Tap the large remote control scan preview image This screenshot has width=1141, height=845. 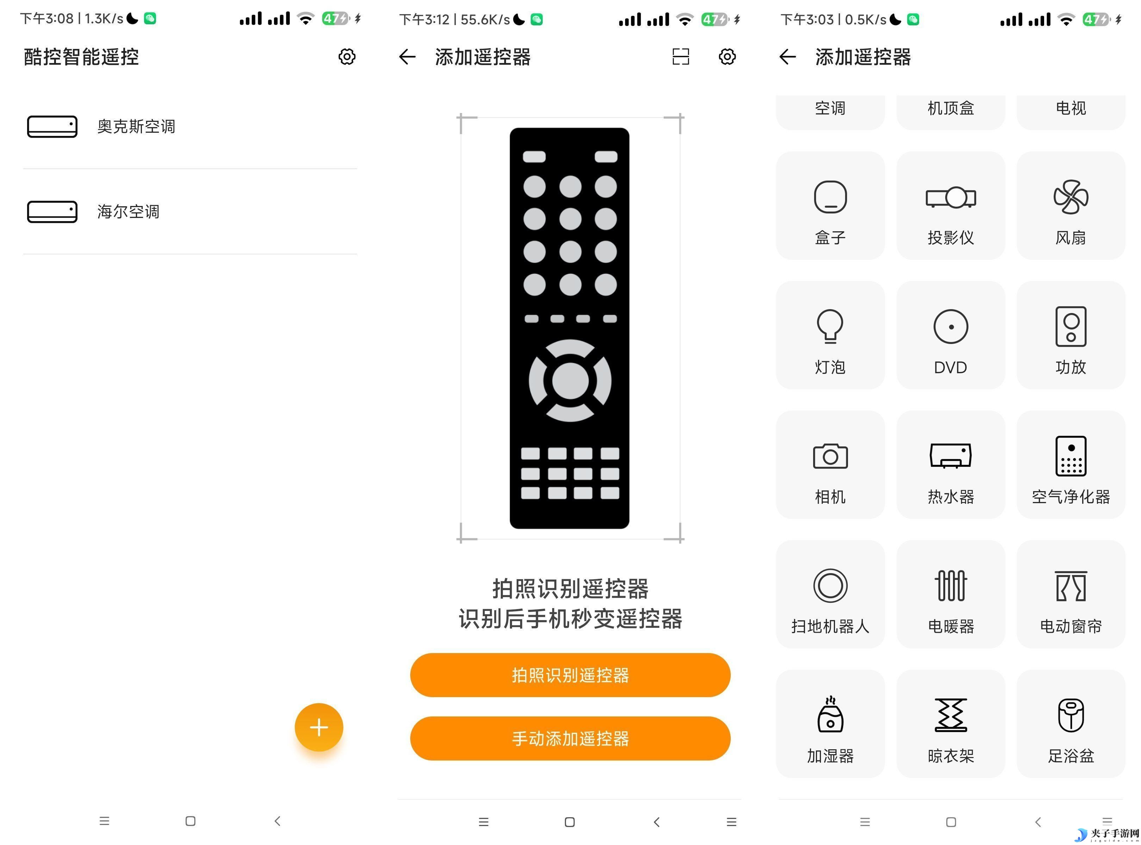(x=569, y=328)
